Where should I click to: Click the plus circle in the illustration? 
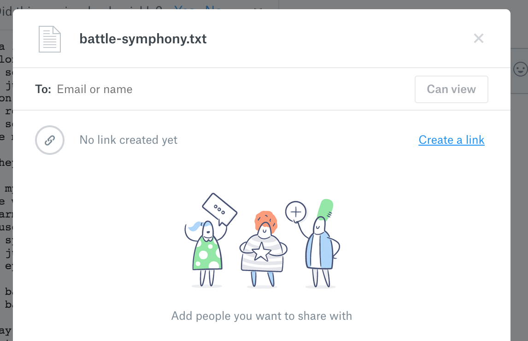tap(296, 212)
